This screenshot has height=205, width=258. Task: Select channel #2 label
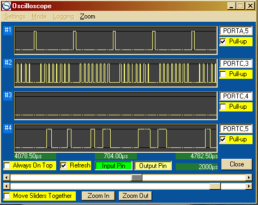[8, 63]
